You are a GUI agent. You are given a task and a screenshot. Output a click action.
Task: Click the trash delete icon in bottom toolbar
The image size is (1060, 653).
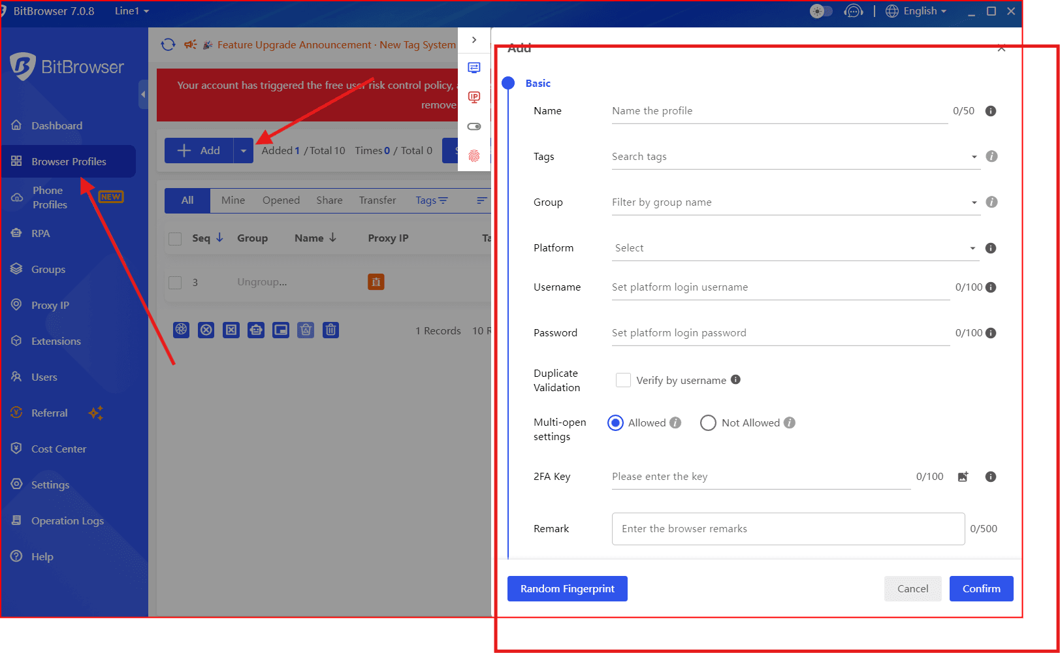click(x=331, y=330)
